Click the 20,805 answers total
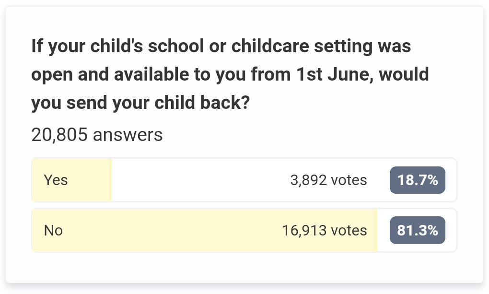Screen dimensions: 489x294 (97, 134)
